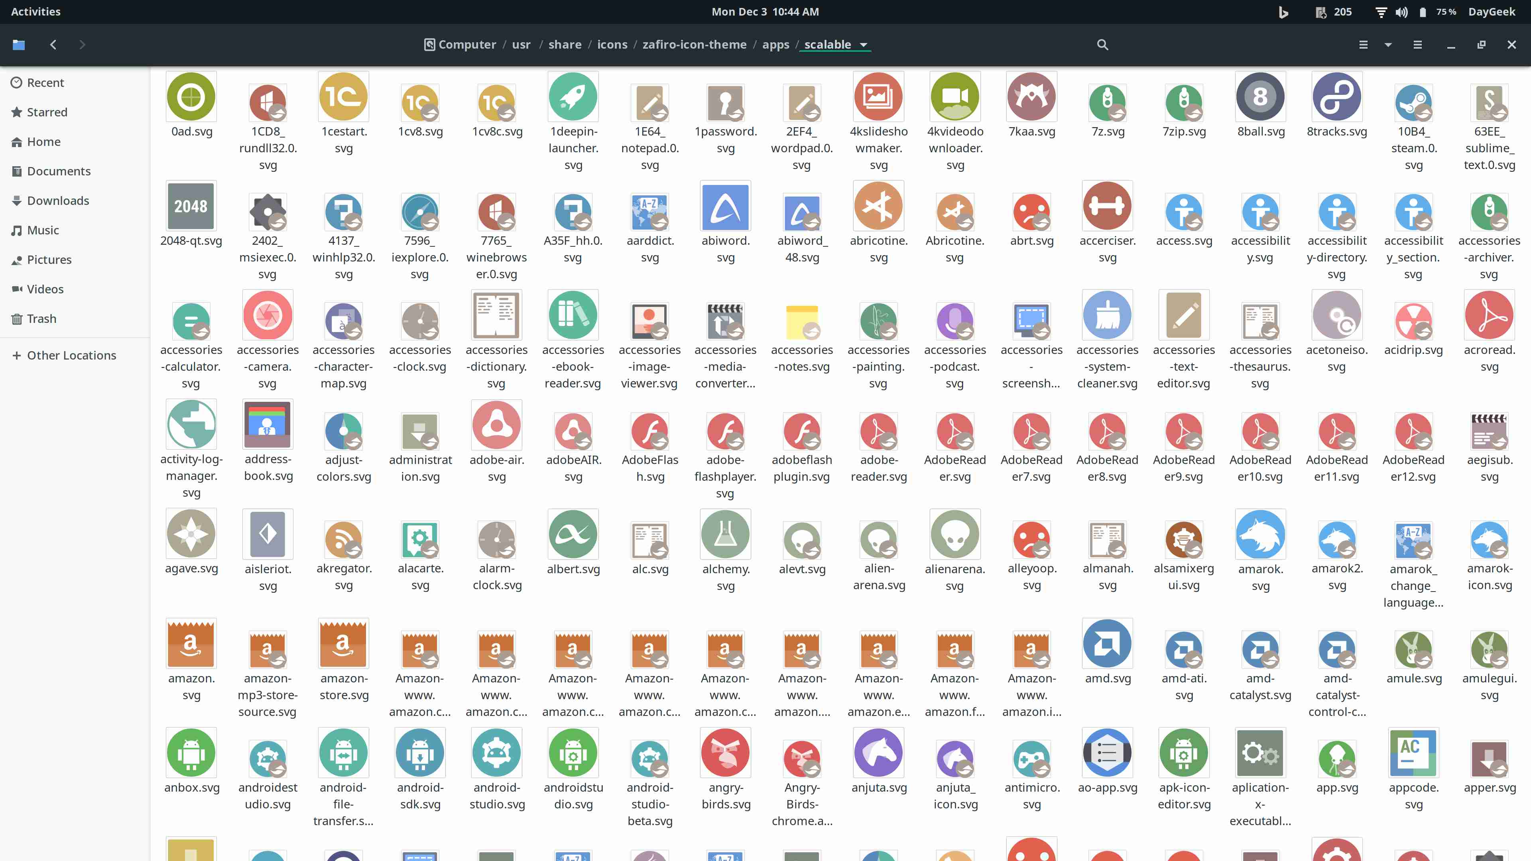
Task: Select activity-log-manager.svg icon
Action: [191, 425]
